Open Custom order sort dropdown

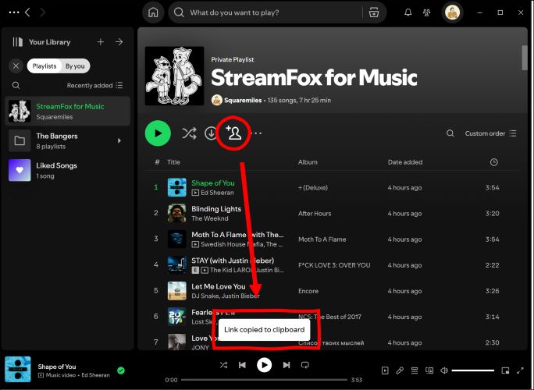(491, 133)
